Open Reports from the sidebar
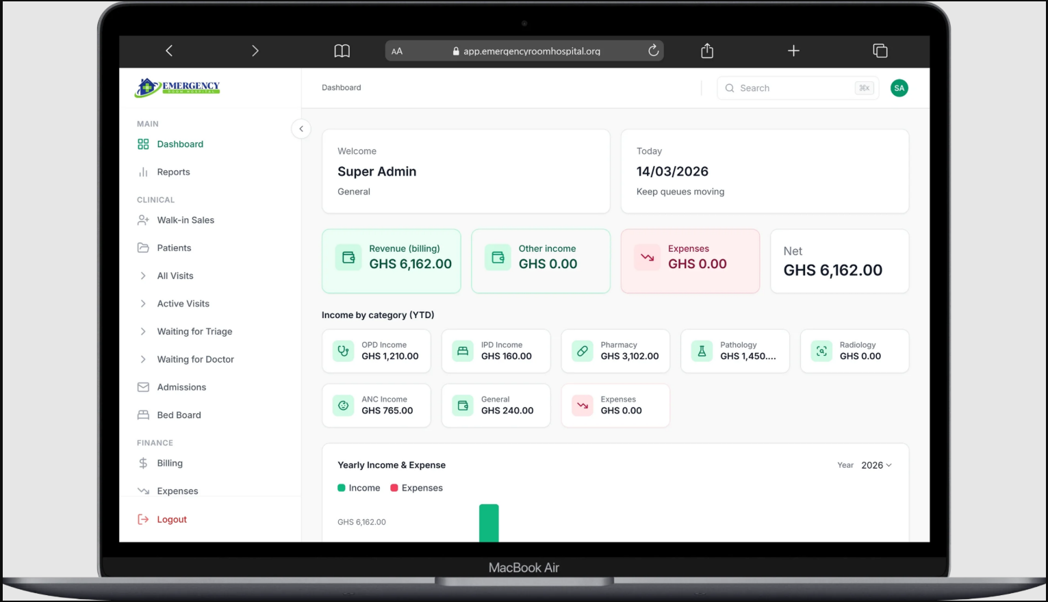This screenshot has width=1048, height=602. (173, 172)
